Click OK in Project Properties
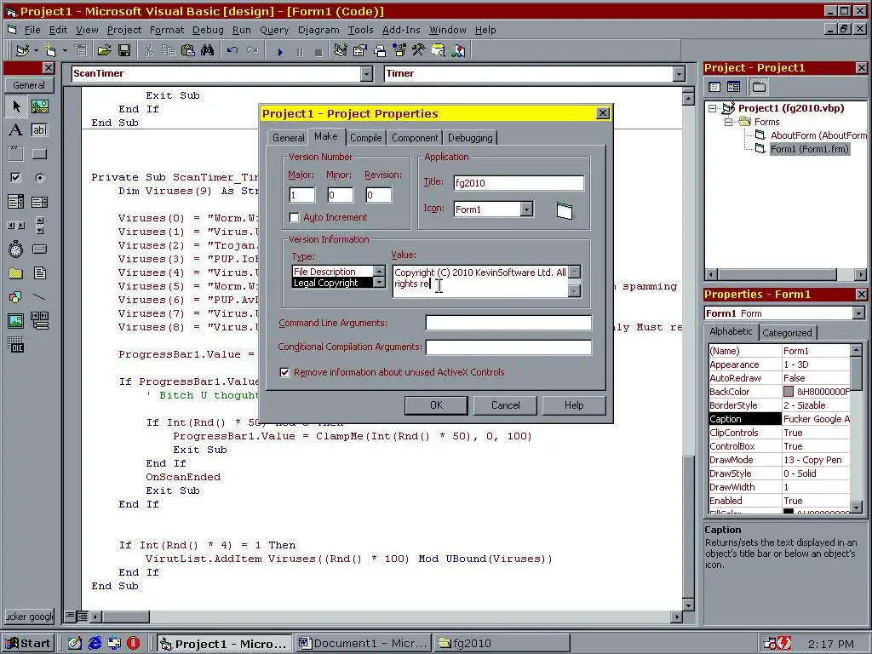 [x=437, y=405]
